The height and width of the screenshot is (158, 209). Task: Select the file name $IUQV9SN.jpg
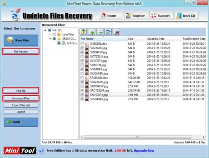[99, 74]
